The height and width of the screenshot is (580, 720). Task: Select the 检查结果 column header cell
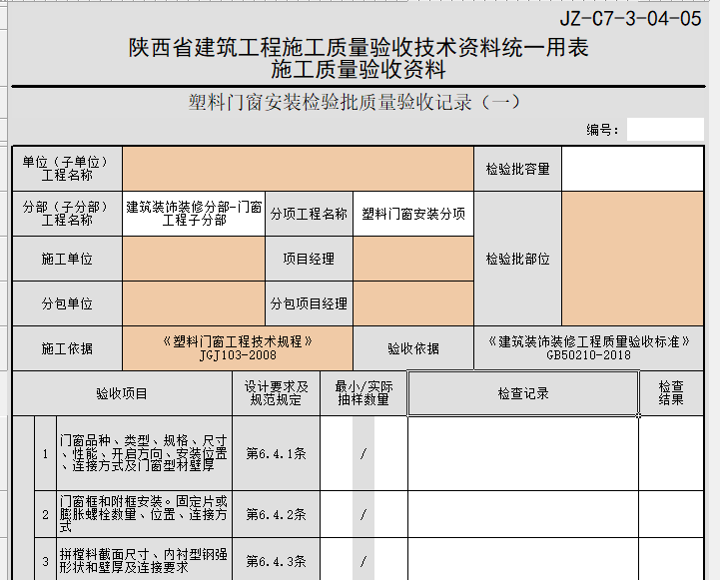pos(671,393)
